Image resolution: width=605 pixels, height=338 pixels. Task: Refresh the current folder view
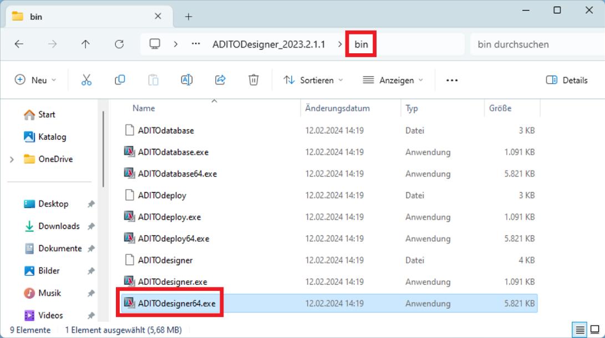[119, 44]
